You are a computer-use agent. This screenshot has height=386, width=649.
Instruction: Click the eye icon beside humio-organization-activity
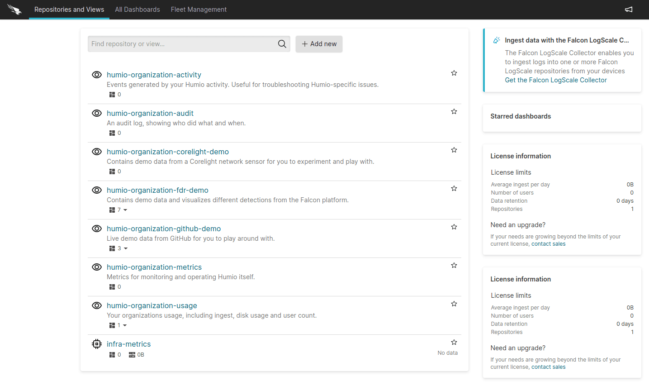[x=97, y=75]
